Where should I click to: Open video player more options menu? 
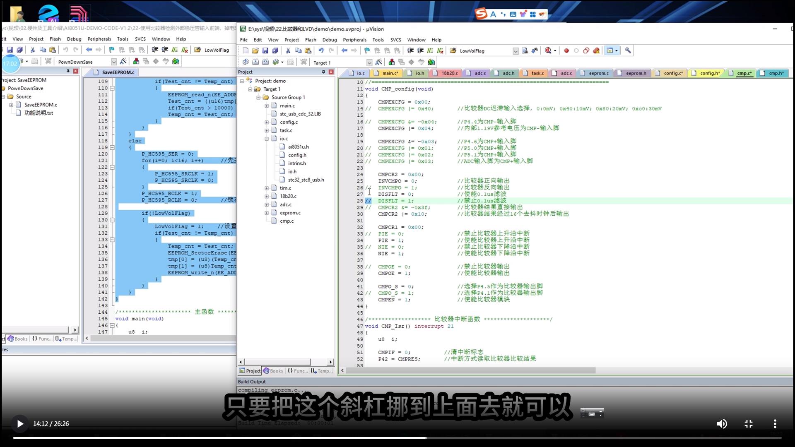pos(775,423)
